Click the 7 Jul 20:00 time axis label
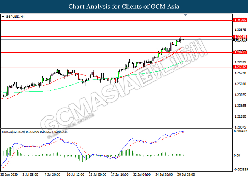Screen dimensions: 248x177 pyautogui.click(x=53, y=175)
